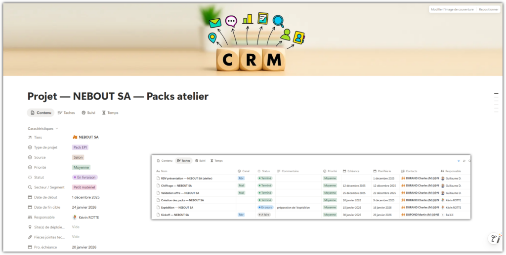Click the Canal column header icon
Image resolution: width=506 pixels, height=255 pixels.
(x=239, y=171)
